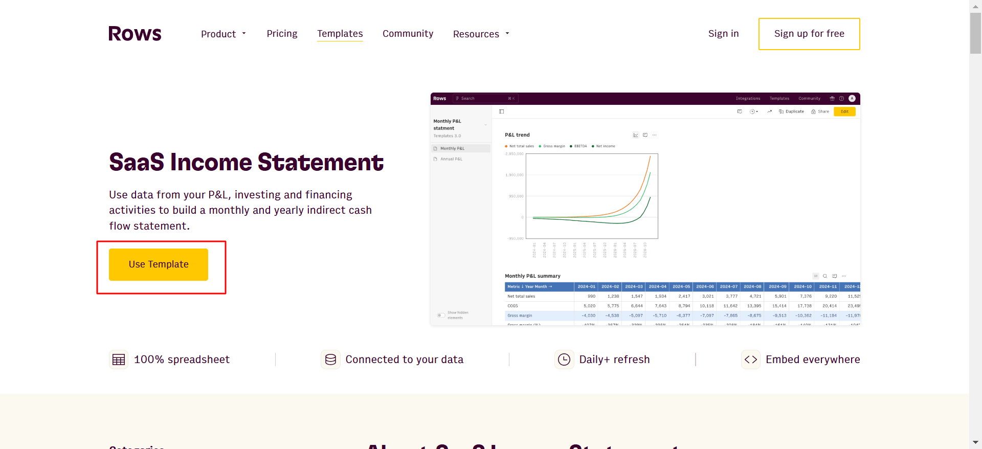Click the yellow Use Template button
Image resolution: width=982 pixels, height=449 pixels.
click(x=159, y=264)
